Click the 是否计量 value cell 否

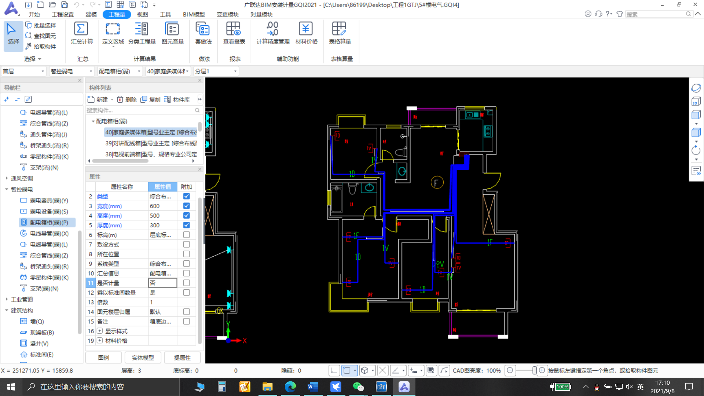[x=162, y=283]
